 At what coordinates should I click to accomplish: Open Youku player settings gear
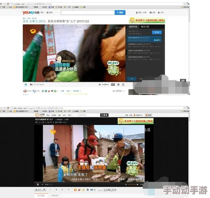[x=118, y=84]
